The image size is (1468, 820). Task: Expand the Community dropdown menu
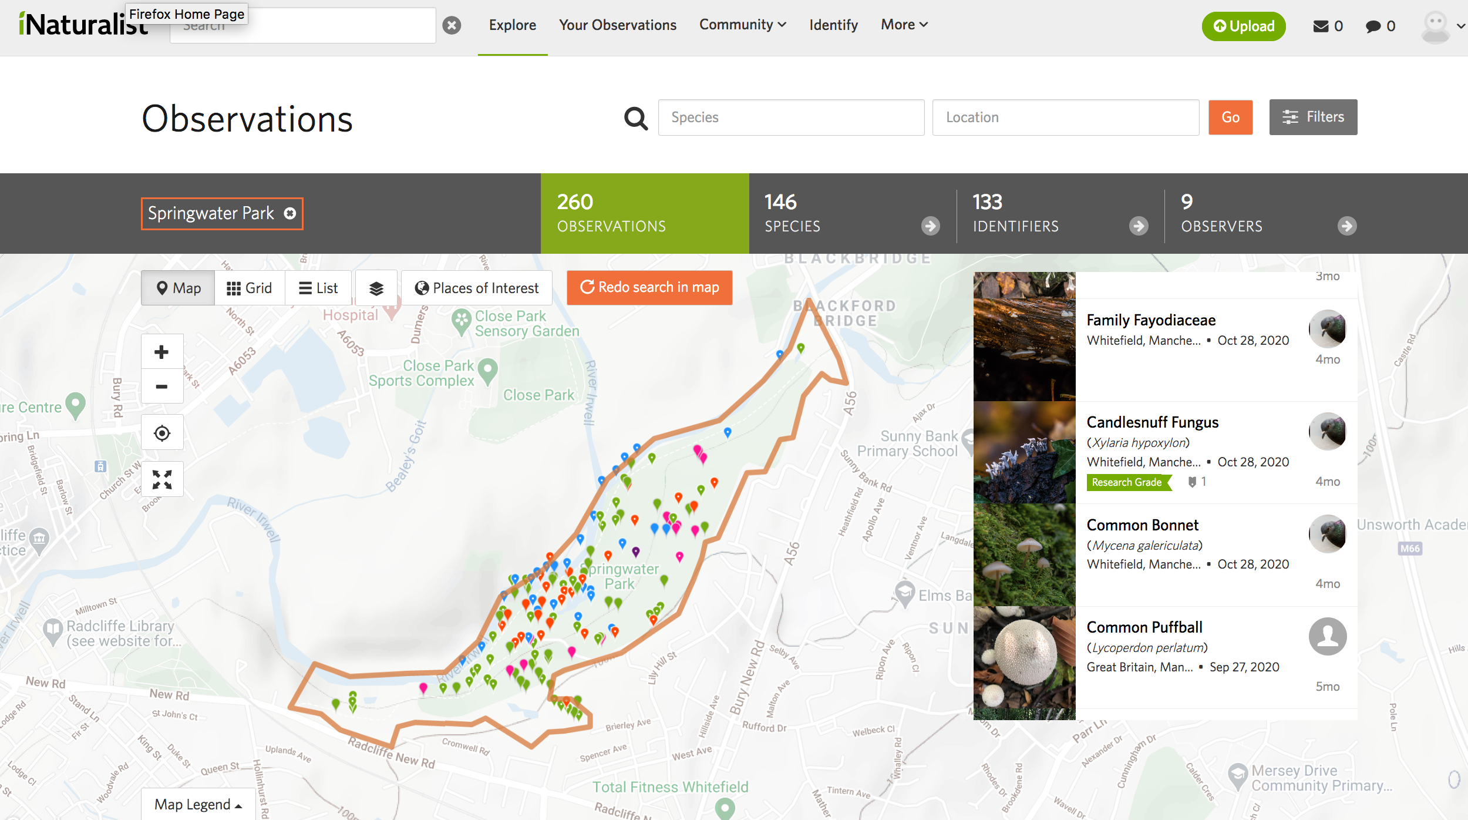pos(742,25)
